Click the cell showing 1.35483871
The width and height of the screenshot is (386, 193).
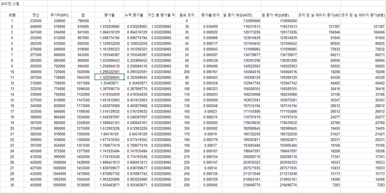(110, 83)
